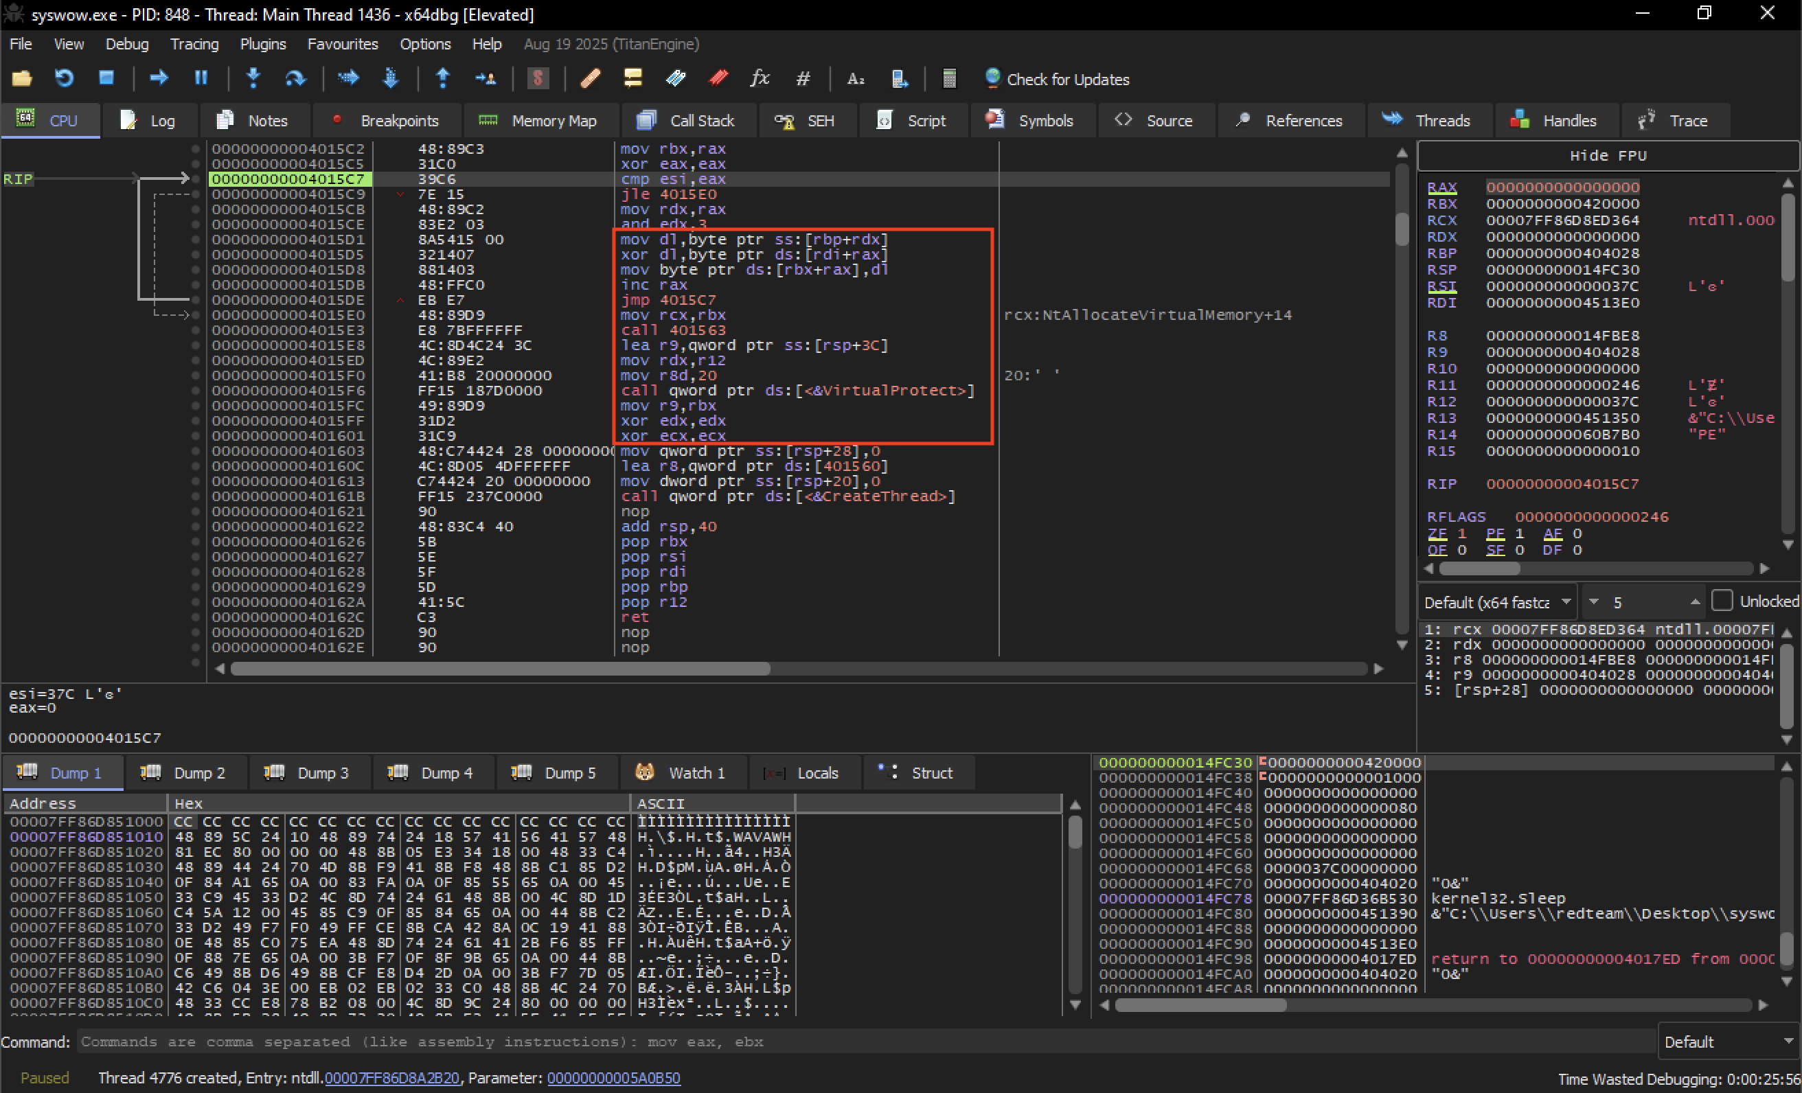This screenshot has width=1802, height=1093.
Task: Switch to the Memory Map tab
Action: point(538,121)
